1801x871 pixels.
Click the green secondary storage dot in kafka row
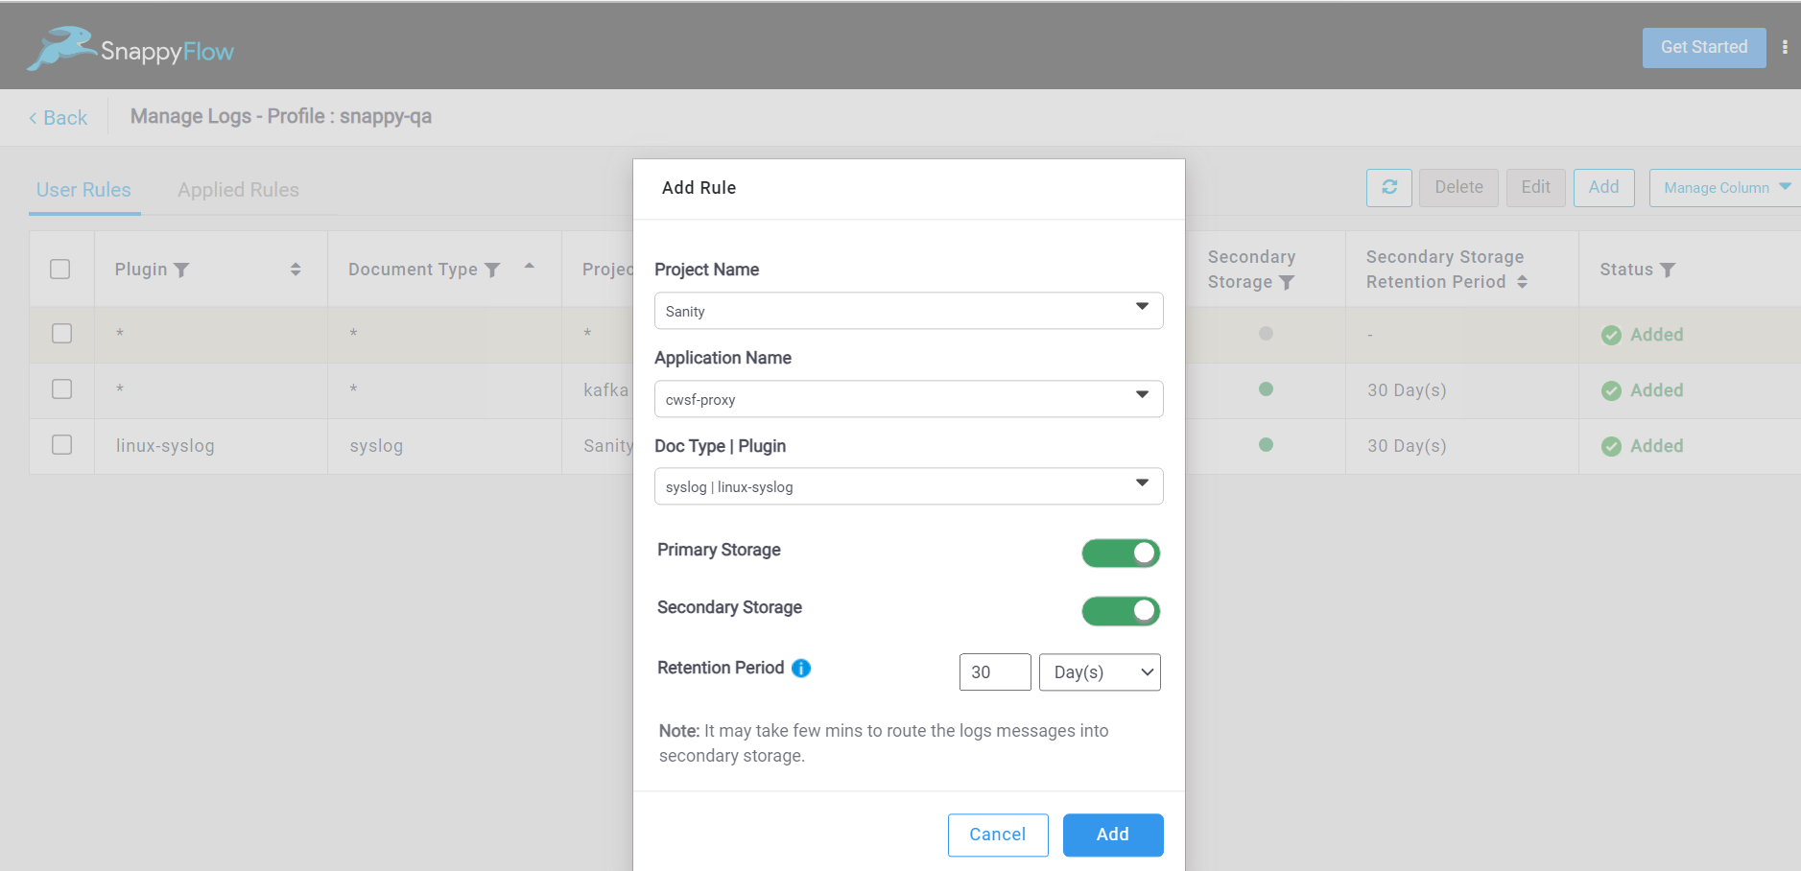1266,389
